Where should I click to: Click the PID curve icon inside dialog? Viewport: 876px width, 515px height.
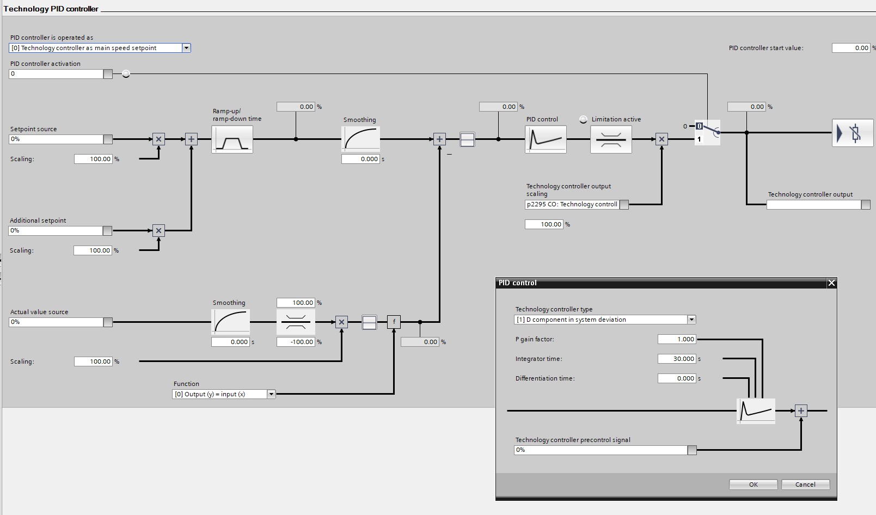pyautogui.click(x=756, y=411)
